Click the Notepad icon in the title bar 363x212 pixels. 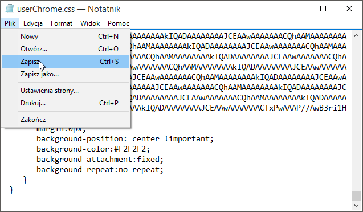pyautogui.click(x=10, y=9)
